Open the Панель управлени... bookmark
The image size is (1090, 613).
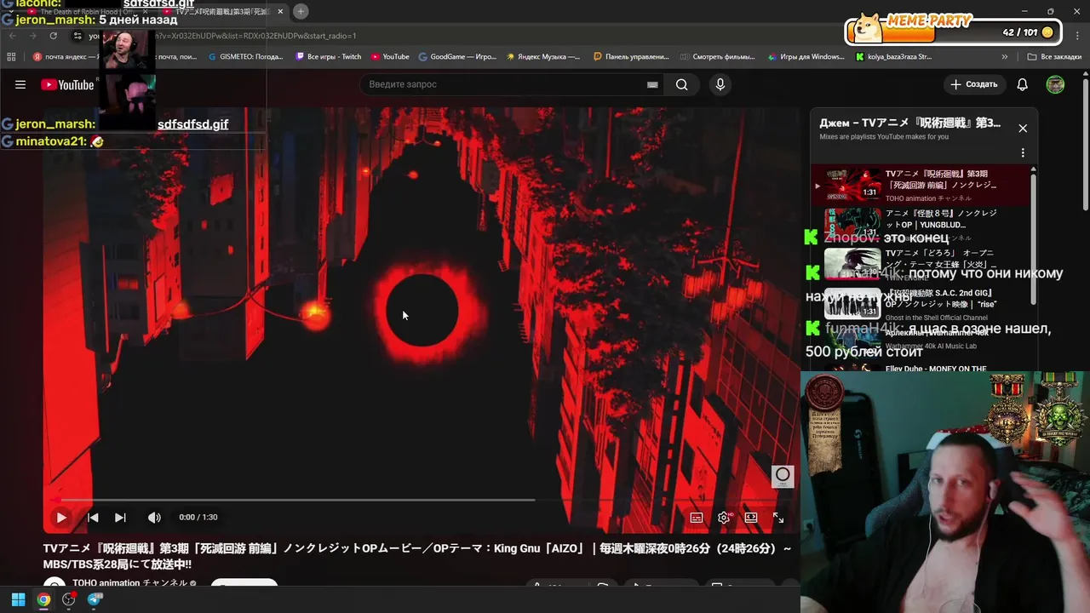631,57
